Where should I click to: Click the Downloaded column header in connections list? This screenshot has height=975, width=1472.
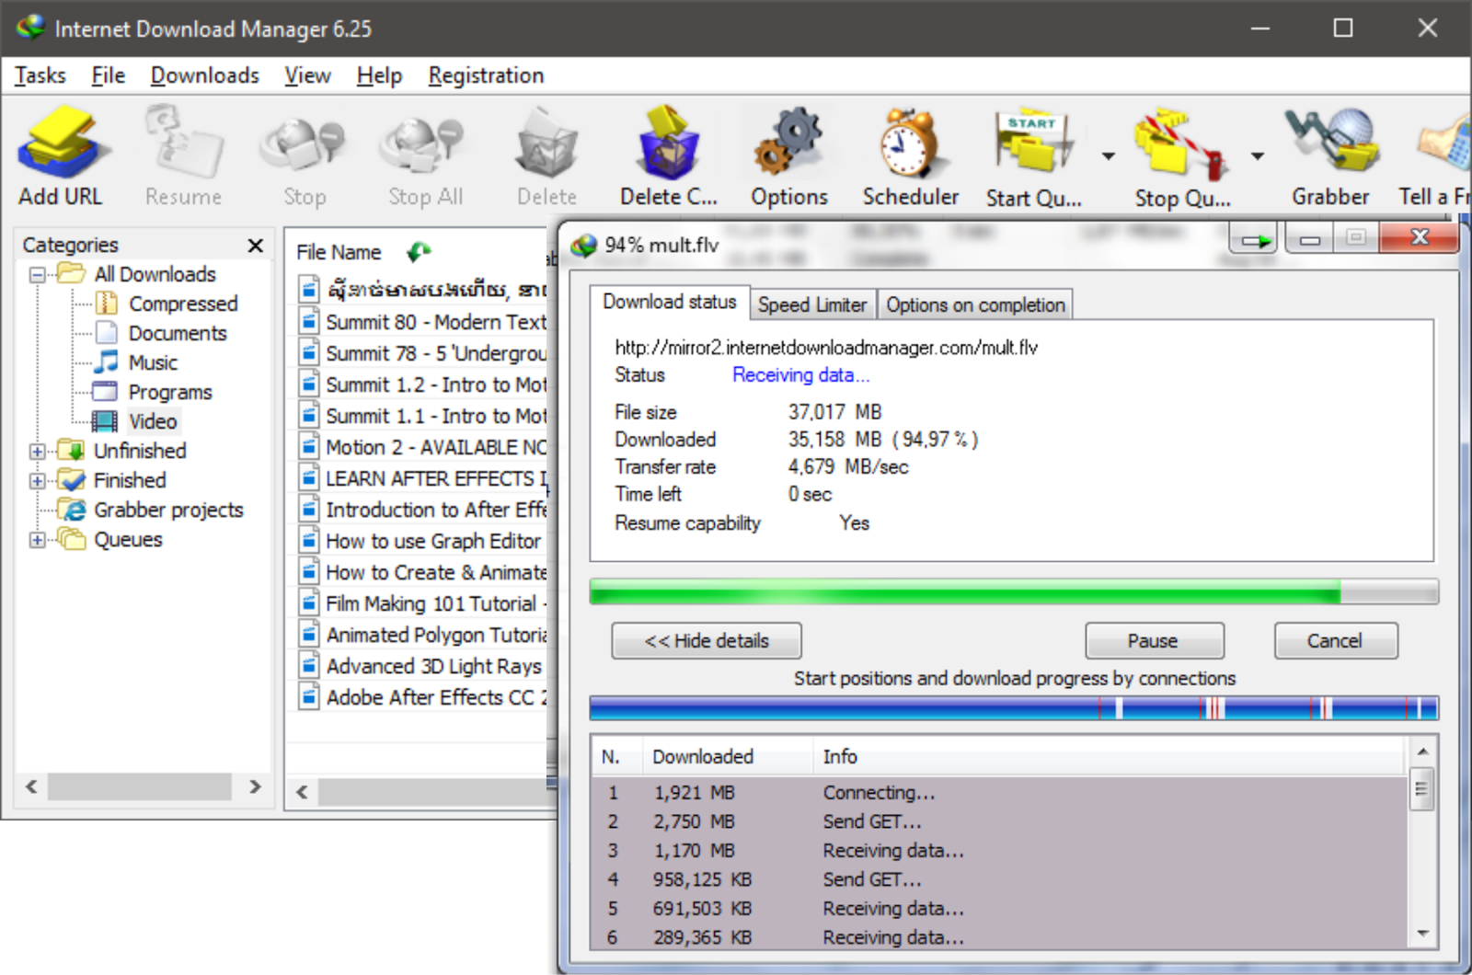click(727, 756)
